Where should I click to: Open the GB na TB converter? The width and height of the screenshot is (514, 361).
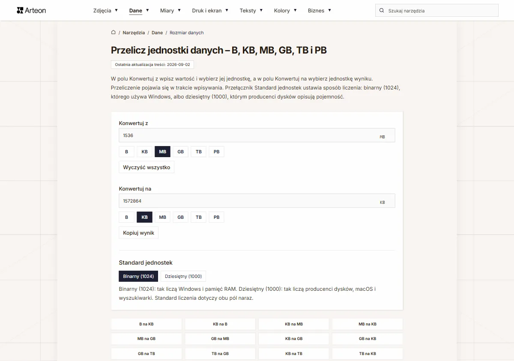[146, 354]
